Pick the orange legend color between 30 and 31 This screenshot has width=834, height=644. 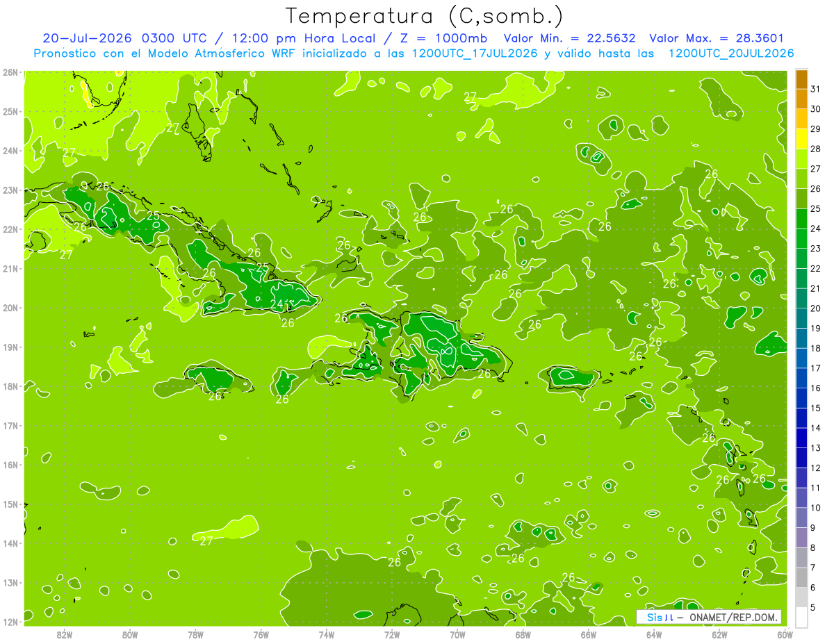(x=801, y=99)
